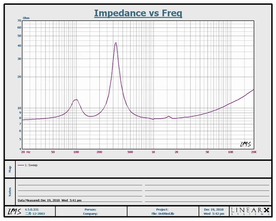Click the '50' frequency axis label
This screenshot has height=221, width=276.
[x=53, y=152]
